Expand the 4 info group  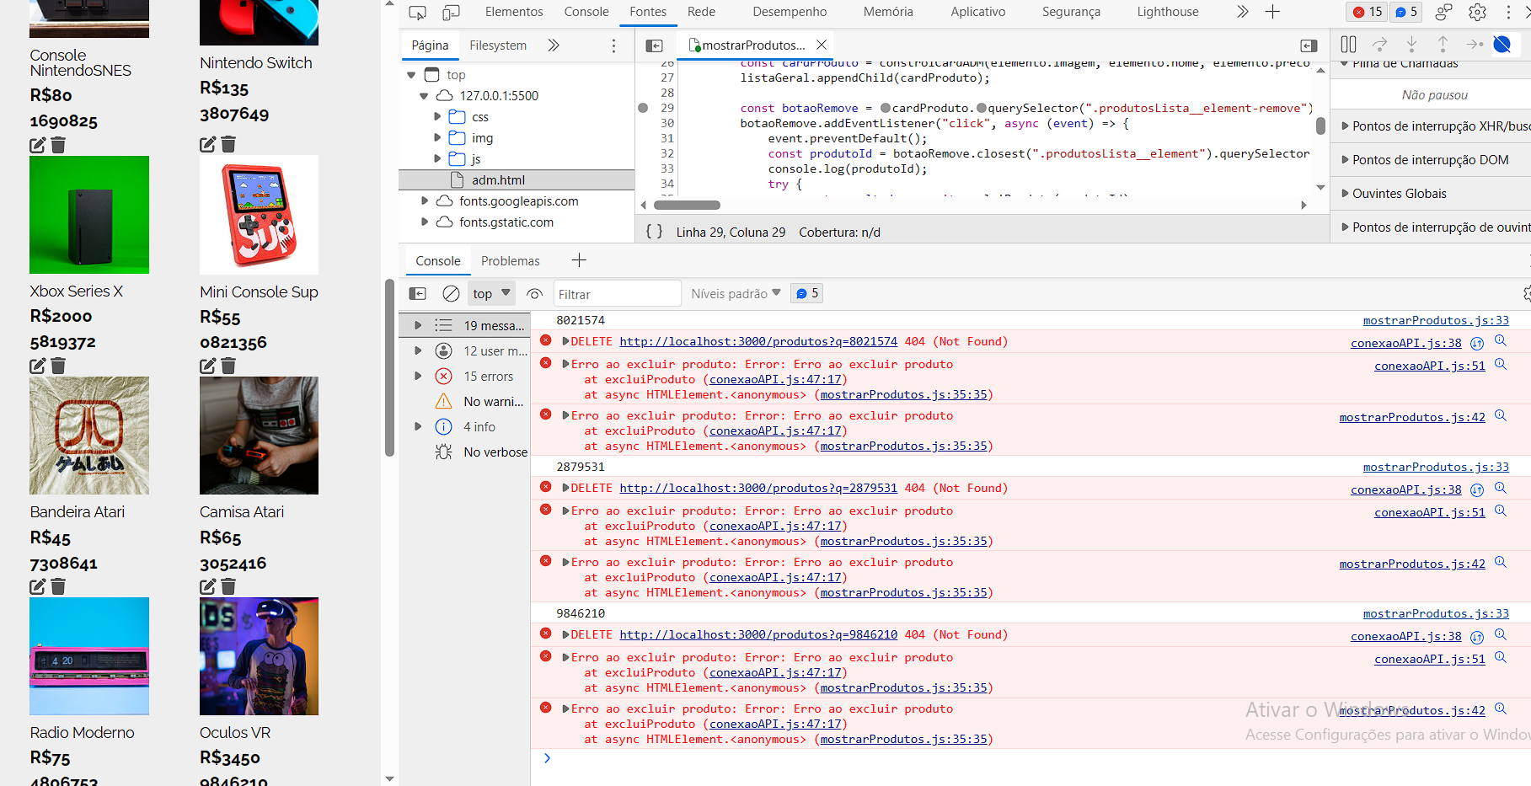pyautogui.click(x=418, y=426)
